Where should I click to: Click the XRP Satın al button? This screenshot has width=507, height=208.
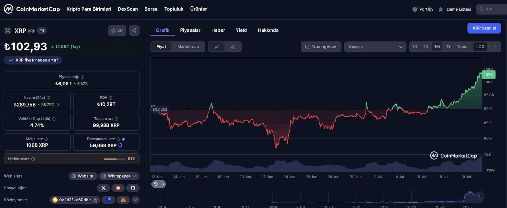[x=484, y=28]
